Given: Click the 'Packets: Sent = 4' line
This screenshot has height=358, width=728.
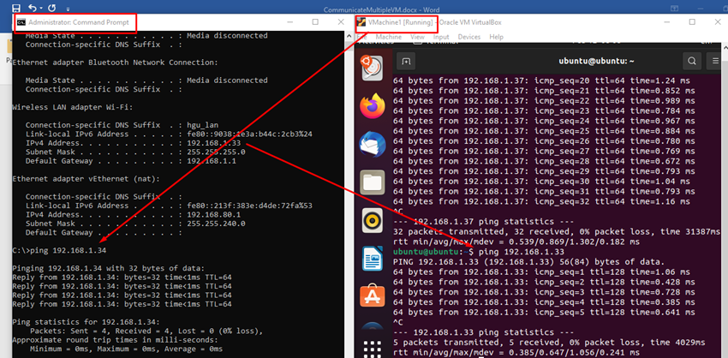Looking at the screenshot, I should [x=146, y=331].
